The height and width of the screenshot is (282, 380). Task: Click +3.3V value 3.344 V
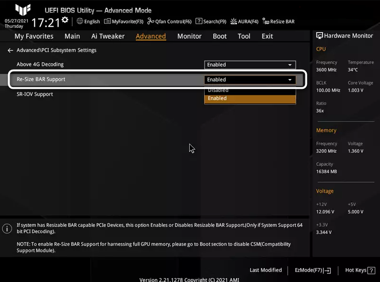[324, 232]
